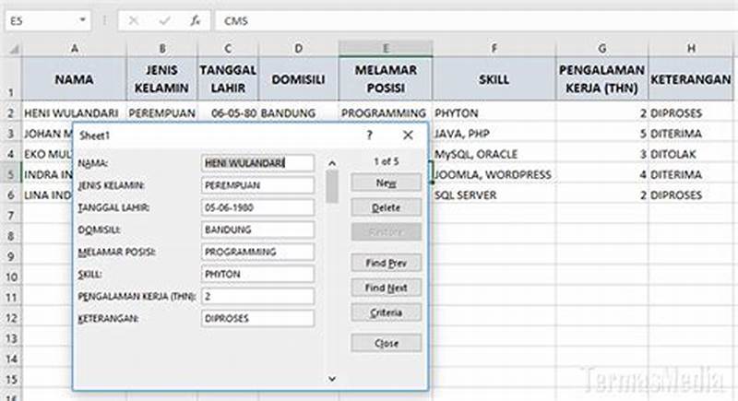This screenshot has height=401, width=738.
Task: Click the Find Next button
Action: (386, 288)
